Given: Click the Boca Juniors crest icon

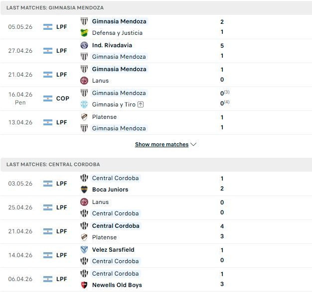Looking at the screenshot, I should point(84,190).
